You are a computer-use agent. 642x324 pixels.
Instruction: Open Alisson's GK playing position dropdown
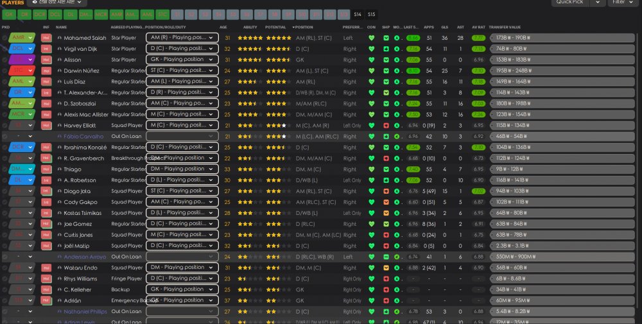182,59
